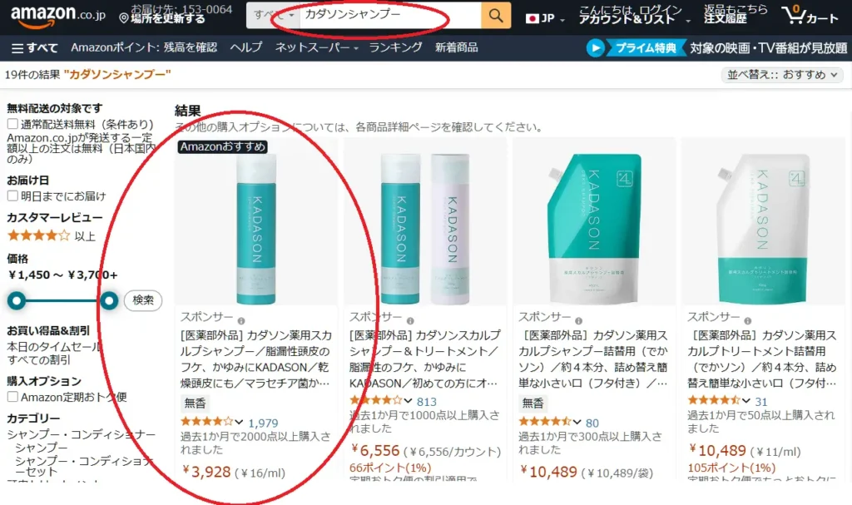Enable the 通常配送料無料 checkbox
The height and width of the screenshot is (505, 852).
click(12, 124)
